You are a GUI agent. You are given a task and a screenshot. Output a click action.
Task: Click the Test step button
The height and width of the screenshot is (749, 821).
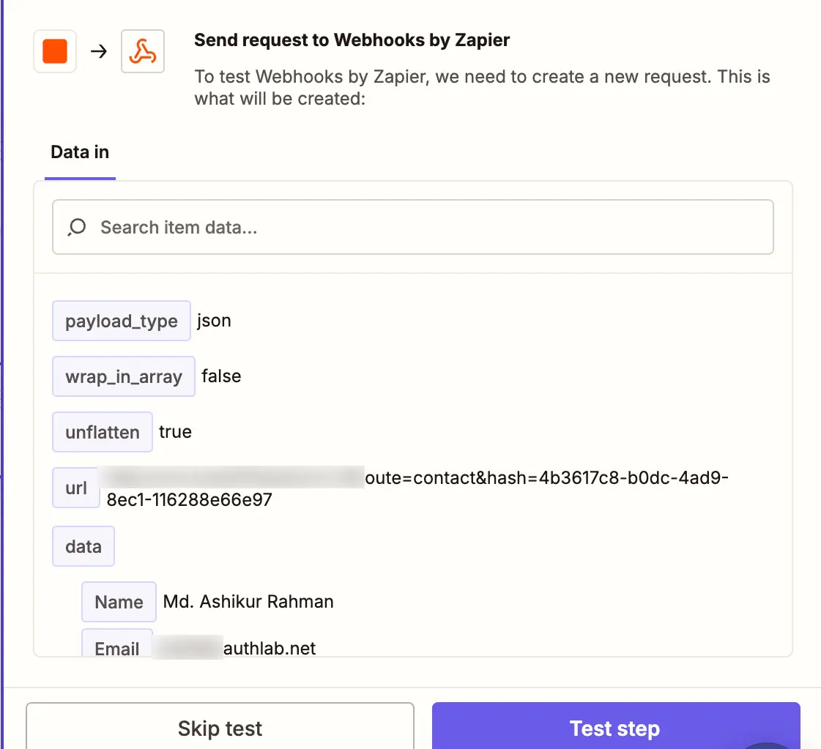[616, 727]
